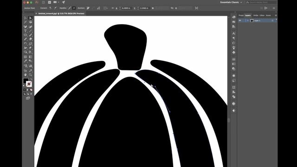Click the Y coordinate input field
Image resolution: width=297 pixels, height=167 pixels.
point(144,8)
